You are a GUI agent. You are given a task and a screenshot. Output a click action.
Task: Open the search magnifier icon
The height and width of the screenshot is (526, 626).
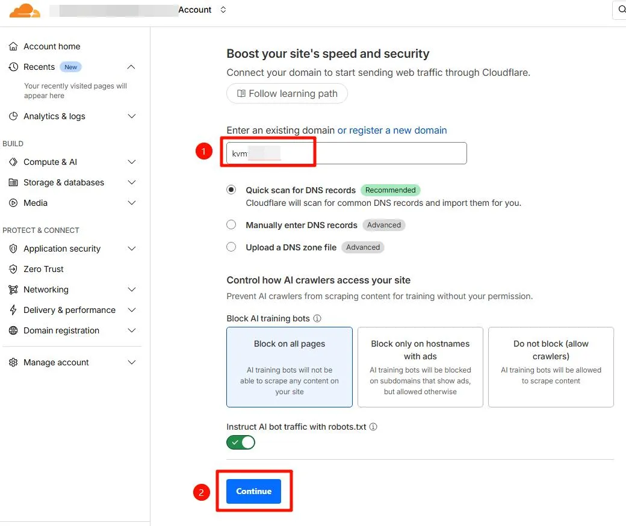pos(621,9)
